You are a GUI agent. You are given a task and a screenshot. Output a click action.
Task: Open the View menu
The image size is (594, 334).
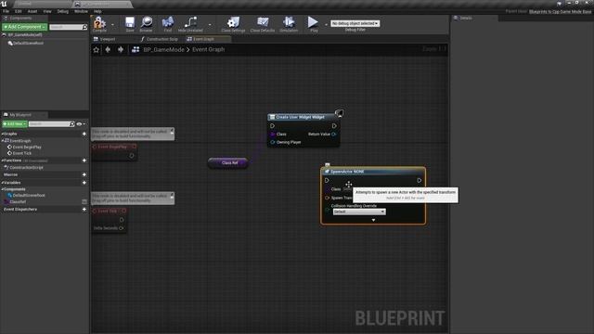coord(47,11)
